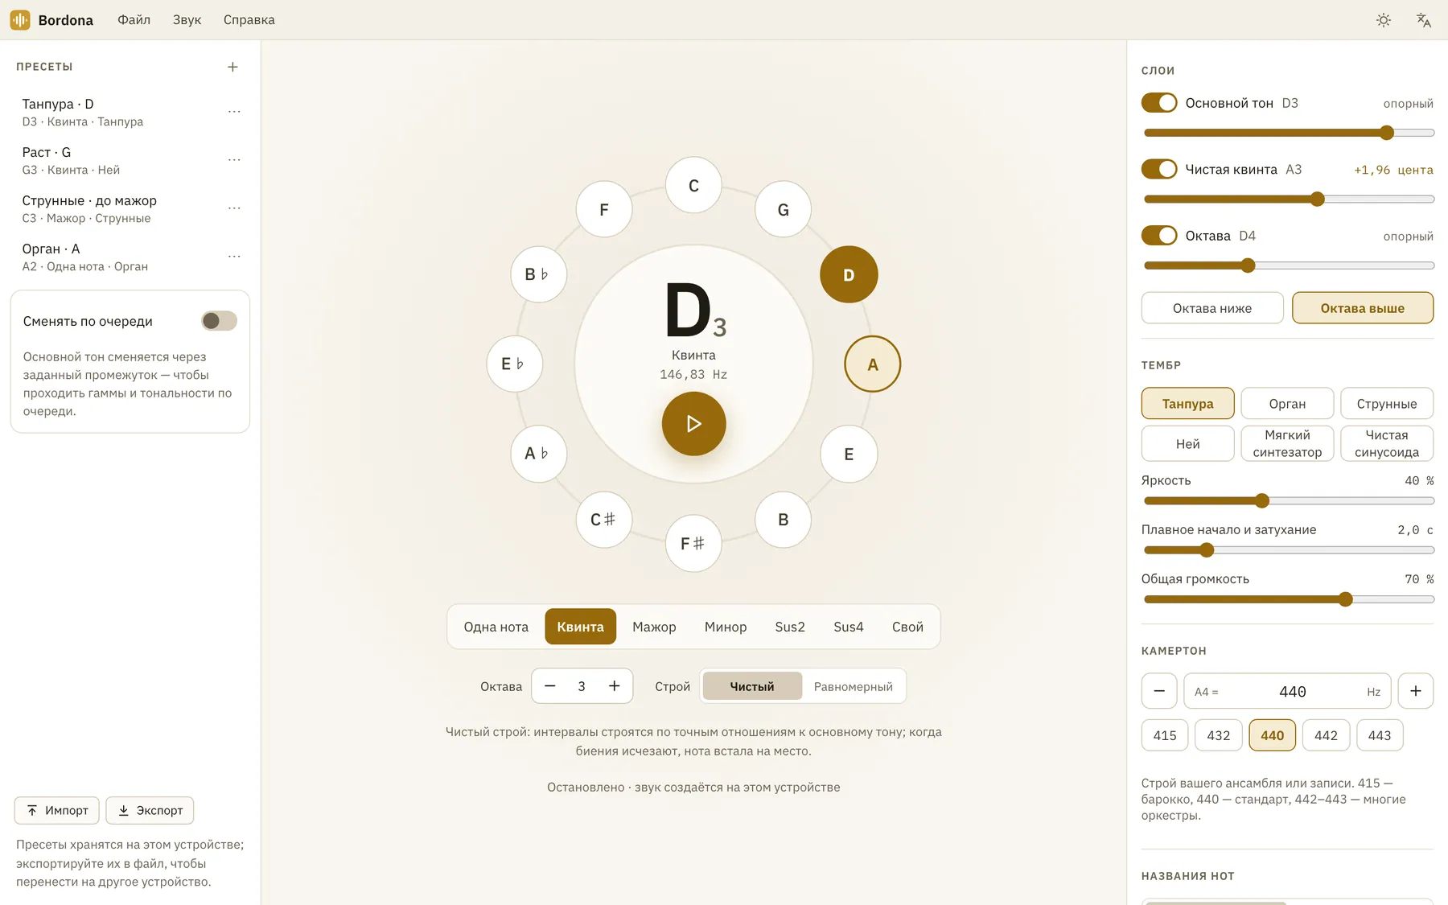Select Равномерный tuning
The height and width of the screenshot is (905, 1448).
853,686
